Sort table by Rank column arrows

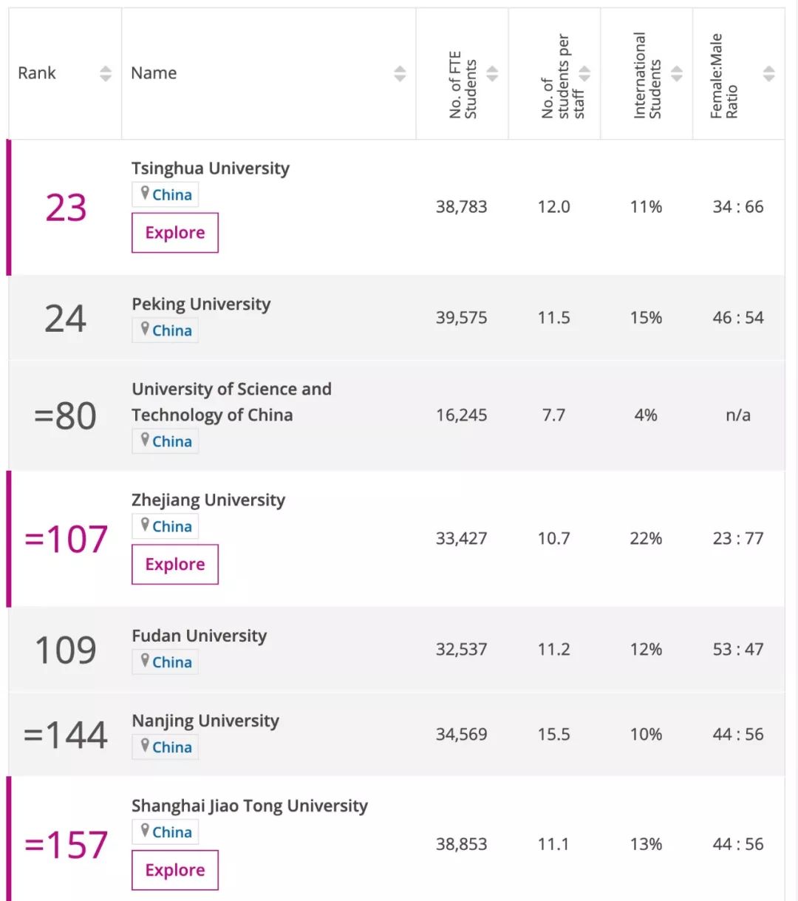[106, 73]
